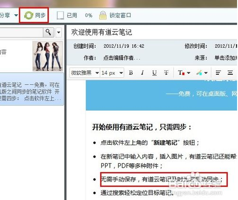
Task: Click the magnifier search icon
Action: click(x=48, y=32)
